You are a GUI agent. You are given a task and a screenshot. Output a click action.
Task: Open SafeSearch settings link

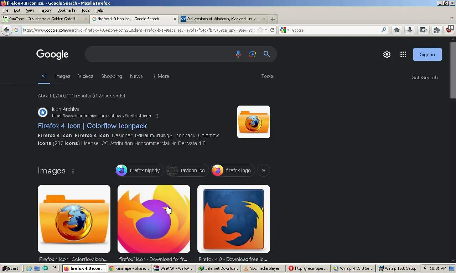pyautogui.click(x=425, y=77)
